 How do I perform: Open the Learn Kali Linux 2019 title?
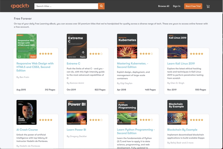(181, 63)
